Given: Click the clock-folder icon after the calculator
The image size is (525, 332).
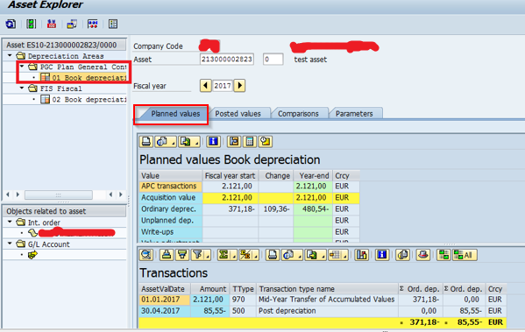Looking at the screenshot, I should coord(266,142).
